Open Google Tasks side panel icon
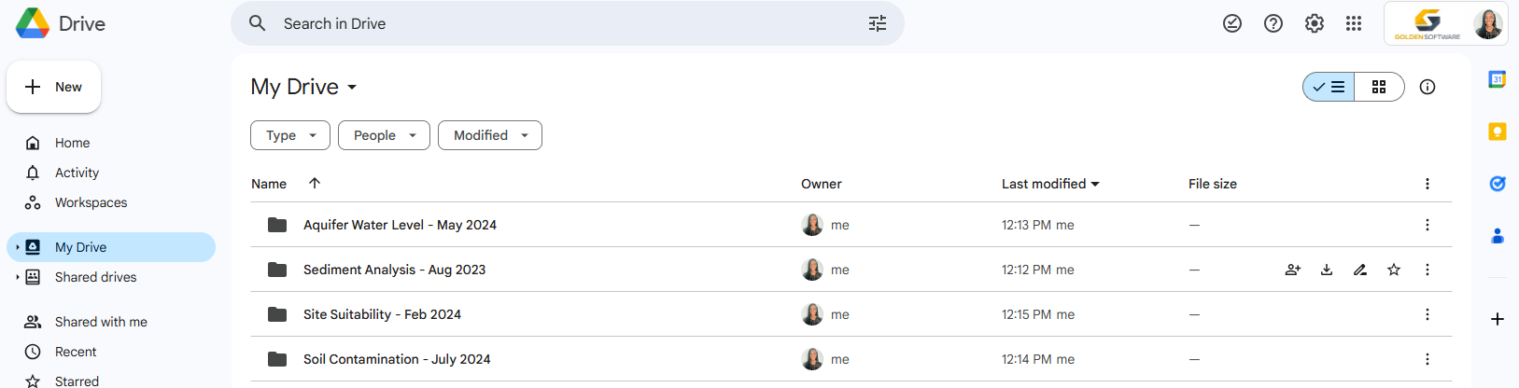This screenshot has height=388, width=1519. (1497, 184)
